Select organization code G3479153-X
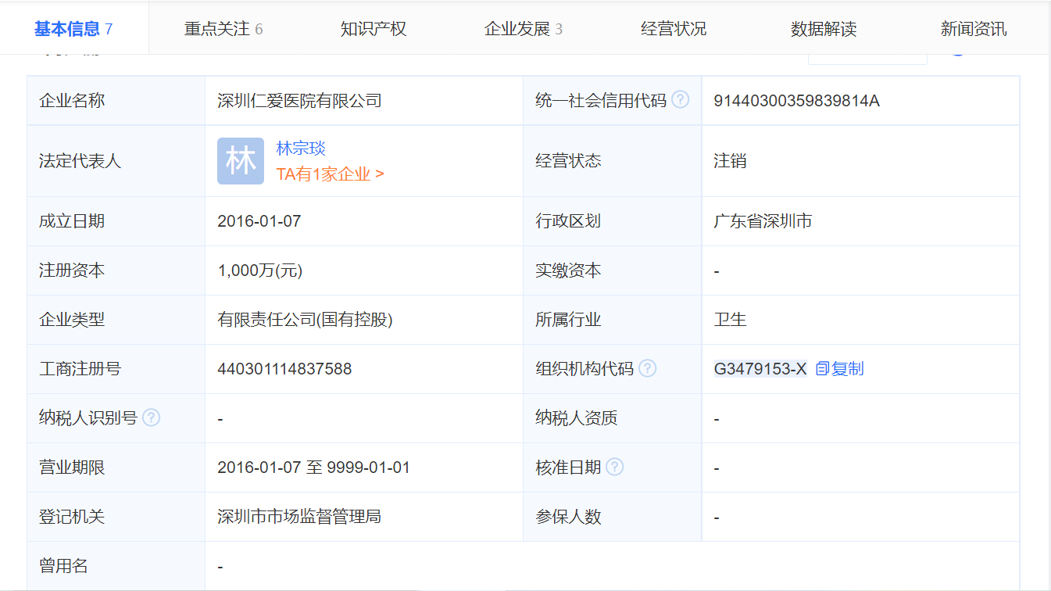The image size is (1051, 591). pyautogui.click(x=760, y=368)
